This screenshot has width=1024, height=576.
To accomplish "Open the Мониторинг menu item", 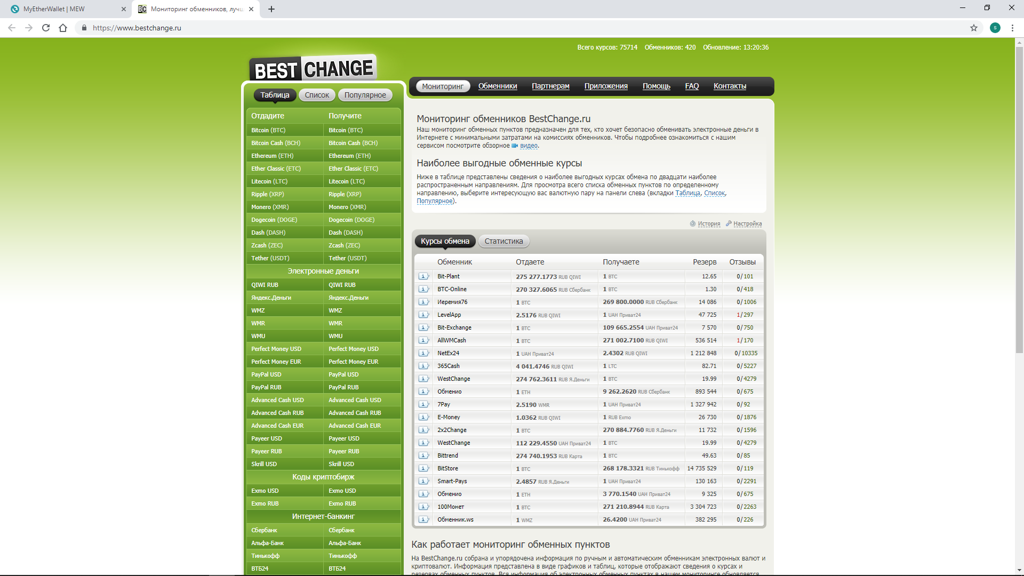I will [x=443, y=86].
